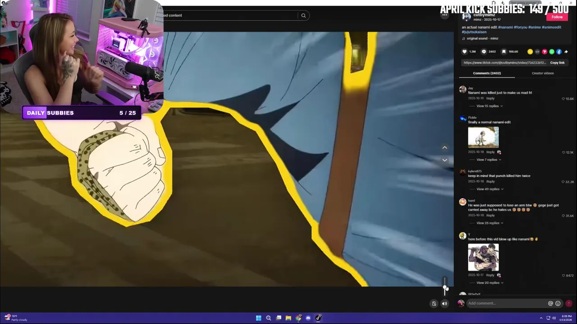Switch to the Comments (2402) tab
This screenshot has width=577, height=324.
point(487,73)
